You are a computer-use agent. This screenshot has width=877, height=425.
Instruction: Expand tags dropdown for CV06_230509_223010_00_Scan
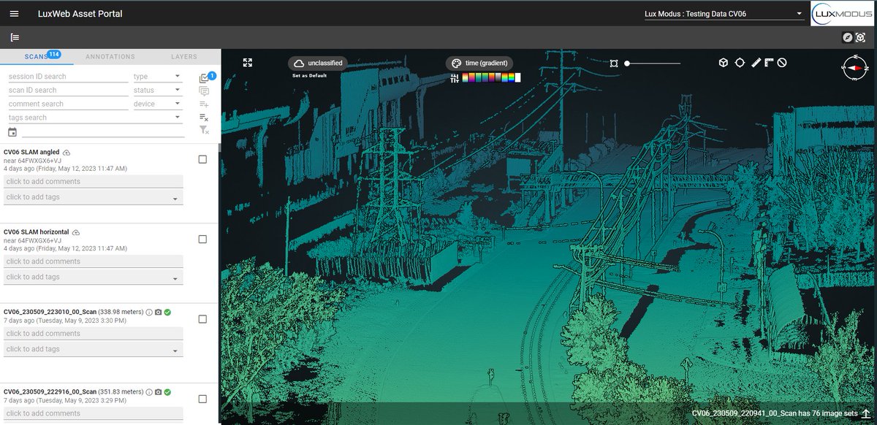point(175,351)
